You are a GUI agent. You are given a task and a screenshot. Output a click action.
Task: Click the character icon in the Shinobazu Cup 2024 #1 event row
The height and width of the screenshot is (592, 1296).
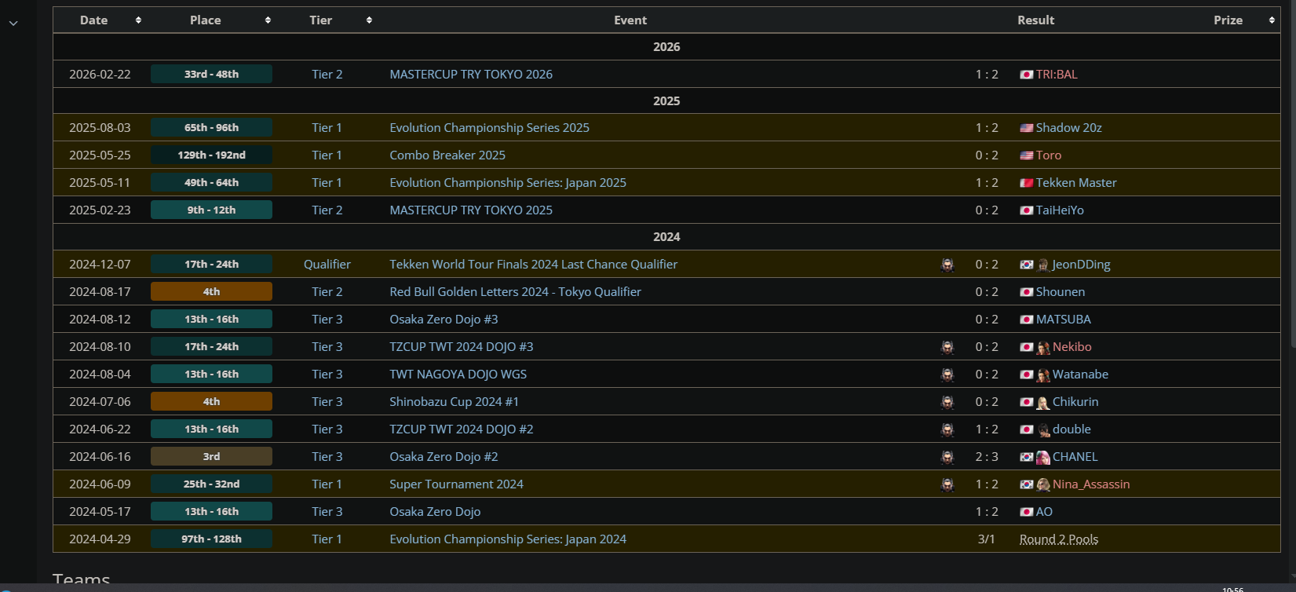[947, 402]
